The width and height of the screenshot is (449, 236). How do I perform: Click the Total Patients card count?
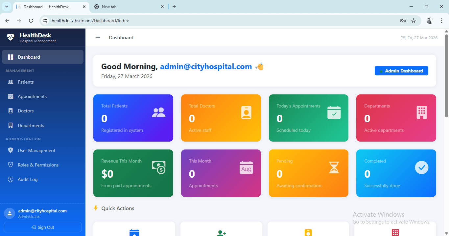pos(104,118)
